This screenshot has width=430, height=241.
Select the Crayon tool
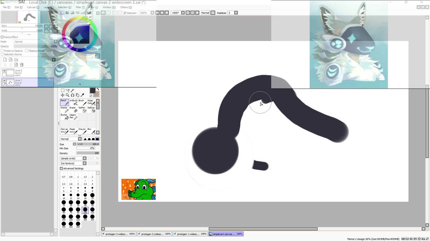click(x=82, y=131)
